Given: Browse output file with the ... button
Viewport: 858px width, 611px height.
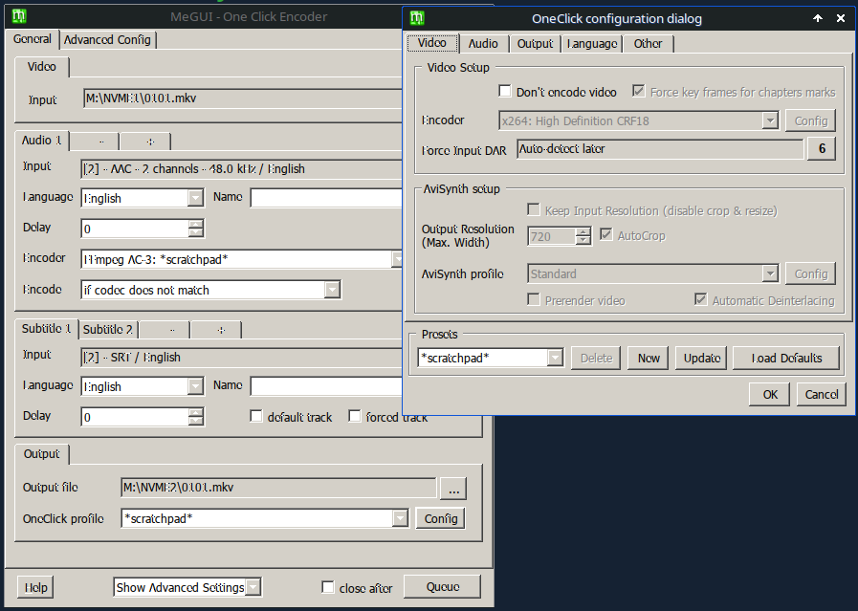Looking at the screenshot, I should 453,489.
